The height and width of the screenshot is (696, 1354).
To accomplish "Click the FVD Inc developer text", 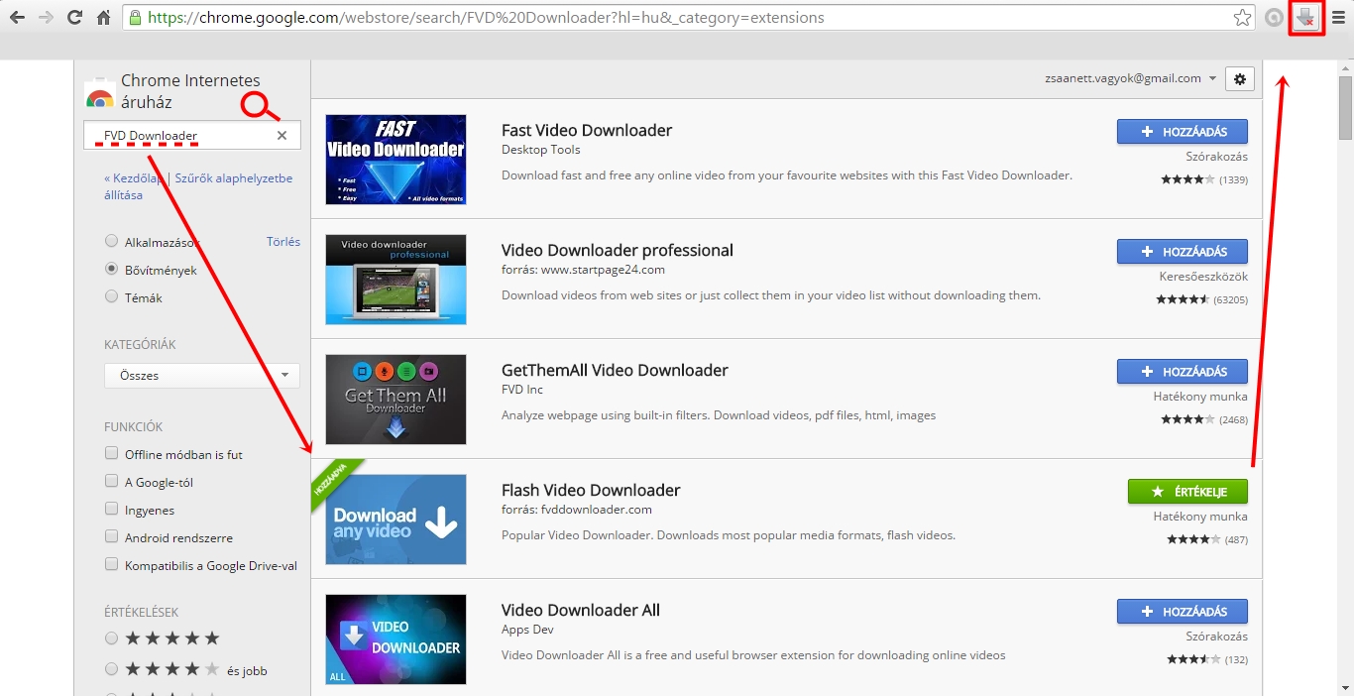I will click(x=522, y=390).
